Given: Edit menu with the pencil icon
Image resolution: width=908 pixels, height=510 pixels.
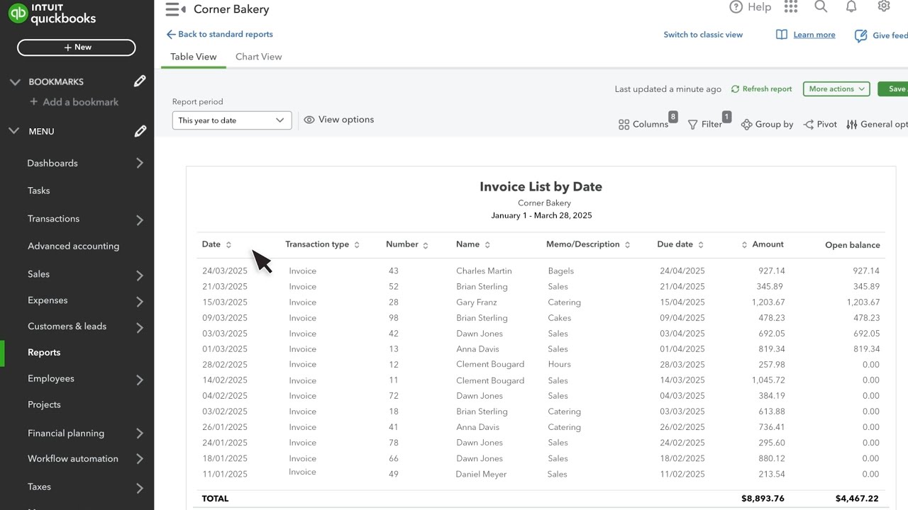Looking at the screenshot, I should point(140,131).
